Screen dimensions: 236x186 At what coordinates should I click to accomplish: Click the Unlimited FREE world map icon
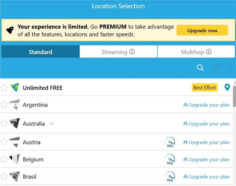[x=14, y=87]
